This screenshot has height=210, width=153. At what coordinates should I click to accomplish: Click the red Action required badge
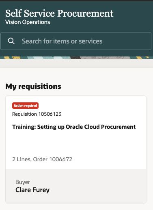(25, 106)
